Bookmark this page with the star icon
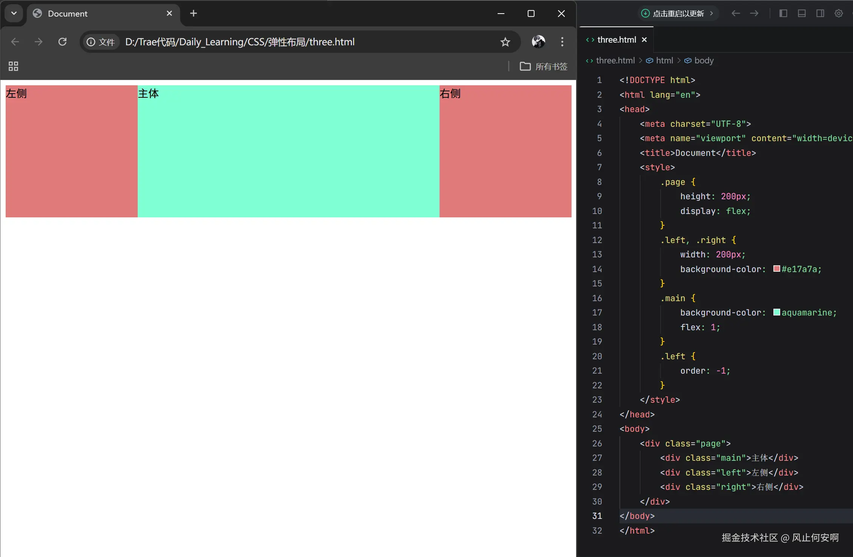Viewport: 853px width, 557px height. (505, 42)
